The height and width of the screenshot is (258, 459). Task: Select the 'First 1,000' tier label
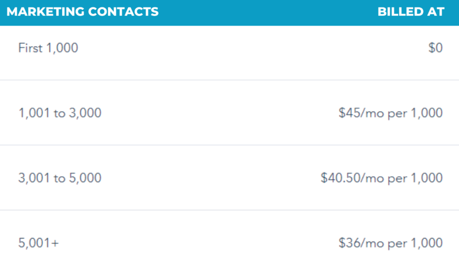[x=48, y=48]
